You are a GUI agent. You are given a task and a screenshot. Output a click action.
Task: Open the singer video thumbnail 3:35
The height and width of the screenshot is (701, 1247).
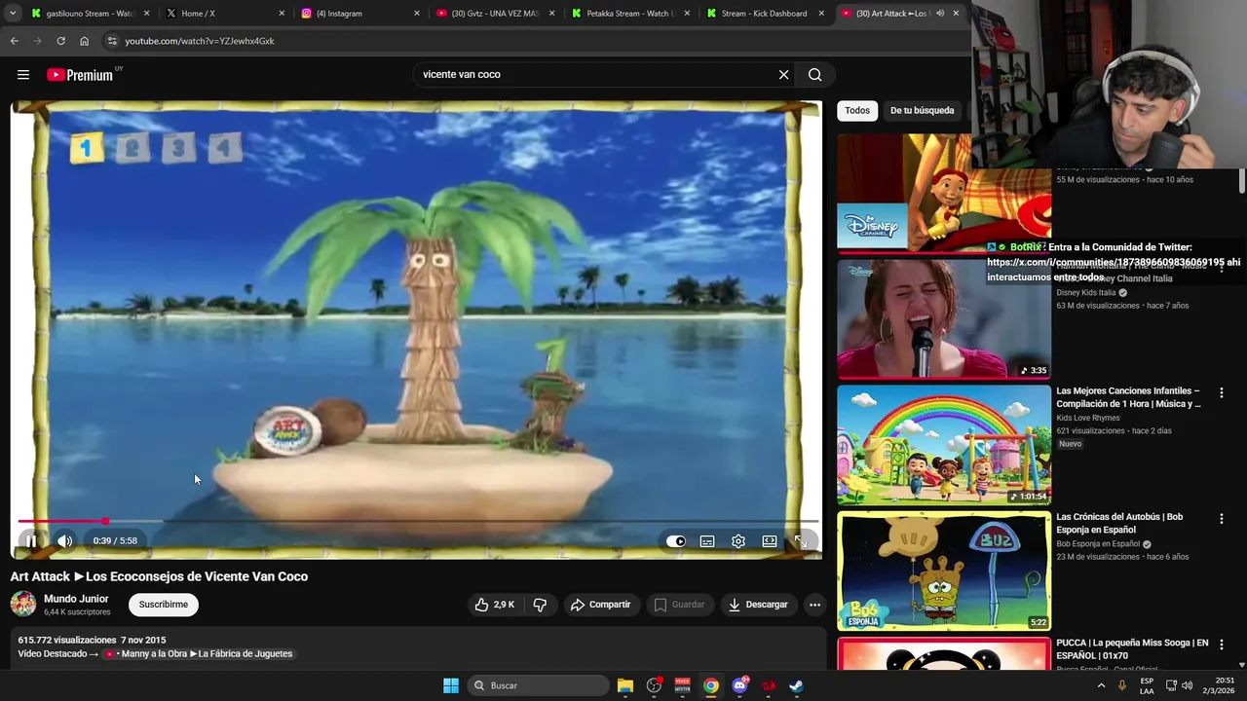click(x=944, y=318)
